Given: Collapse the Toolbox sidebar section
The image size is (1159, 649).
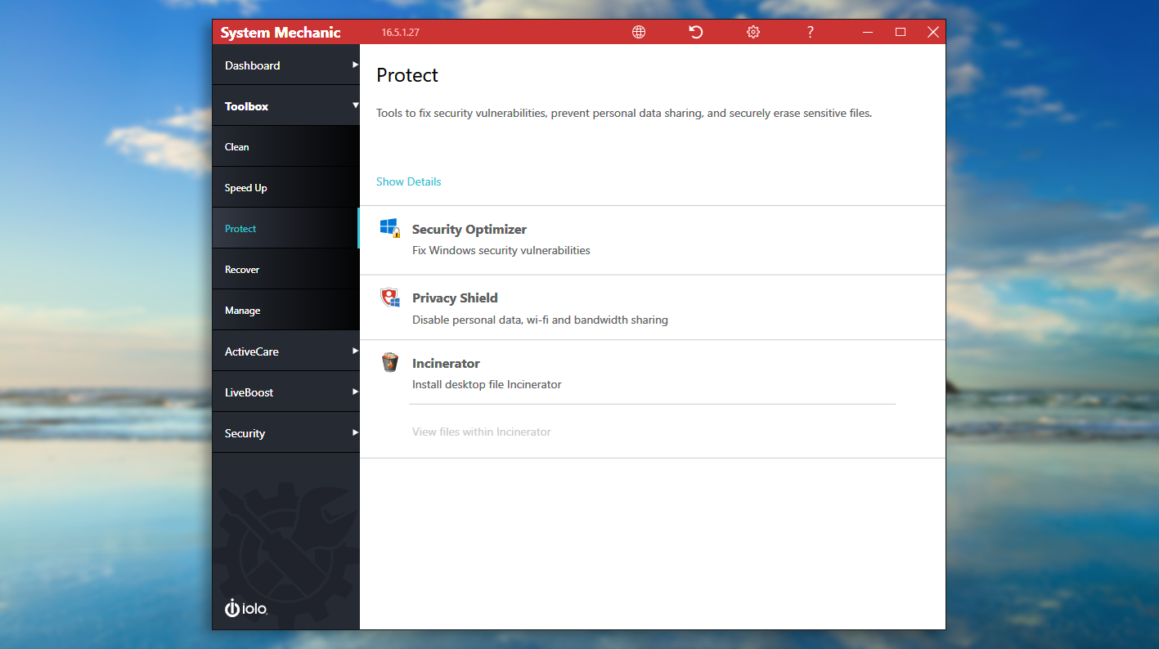Looking at the screenshot, I should [285, 106].
